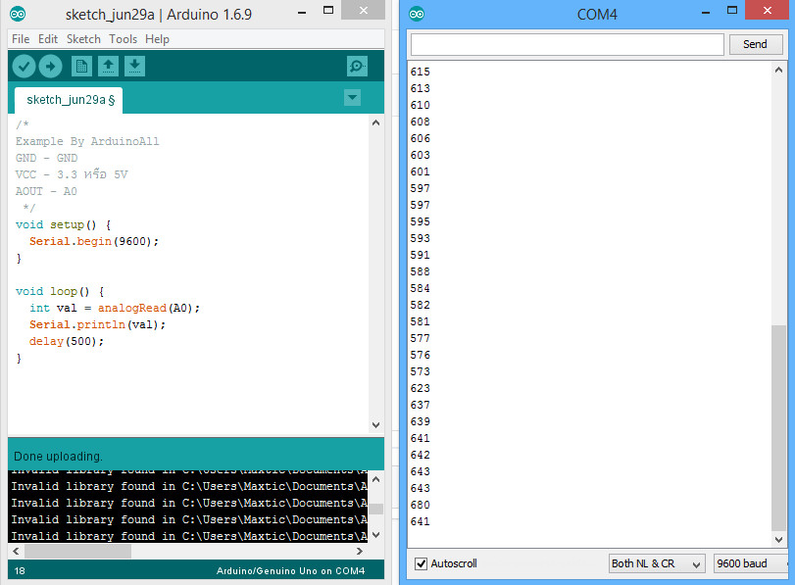Save the sketch with Save icon
795x585 pixels.
(x=134, y=66)
